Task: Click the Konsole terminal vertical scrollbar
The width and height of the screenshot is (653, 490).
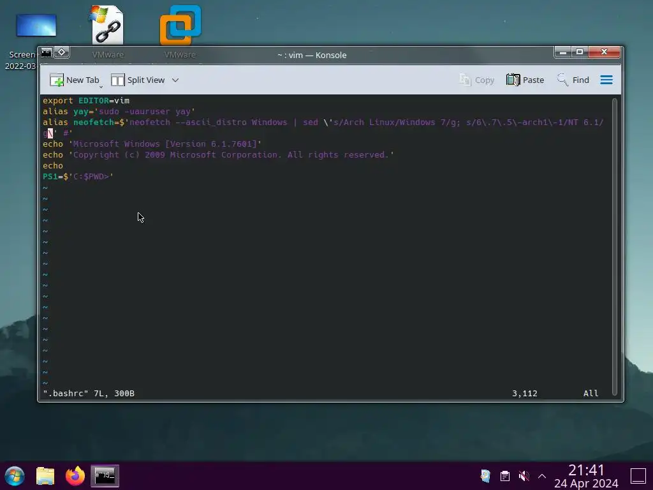Action: [614, 246]
